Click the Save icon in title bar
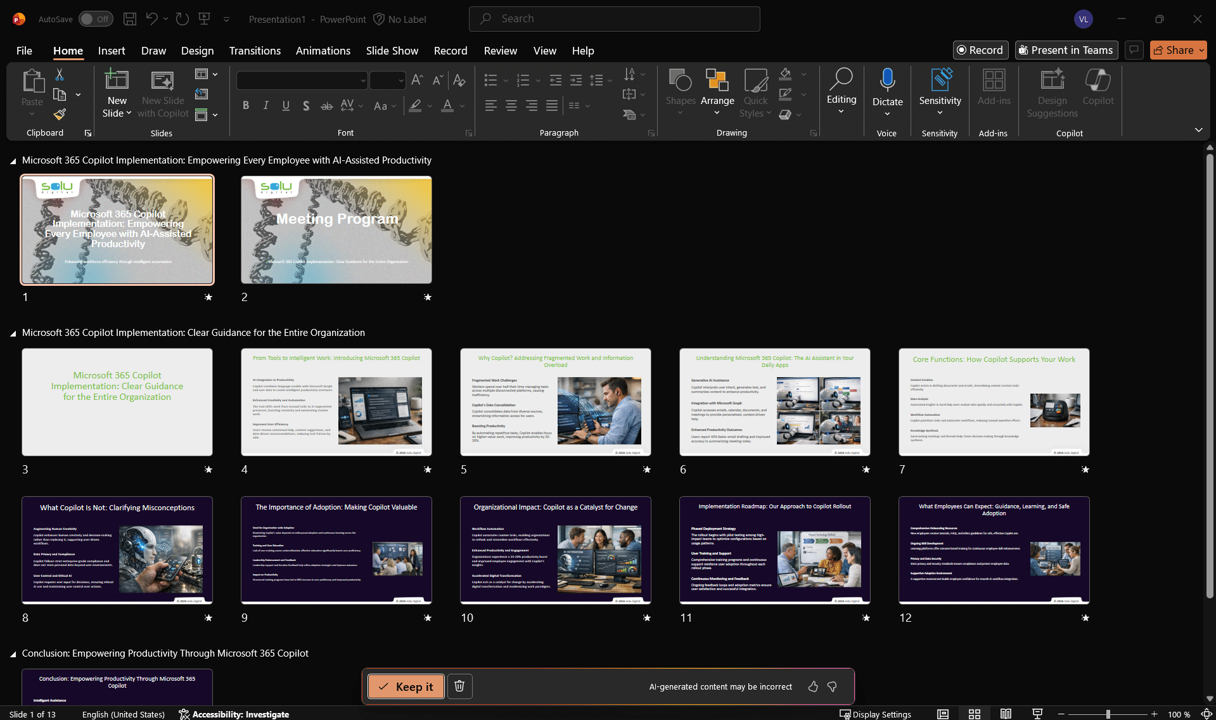The image size is (1216, 720). [x=130, y=19]
